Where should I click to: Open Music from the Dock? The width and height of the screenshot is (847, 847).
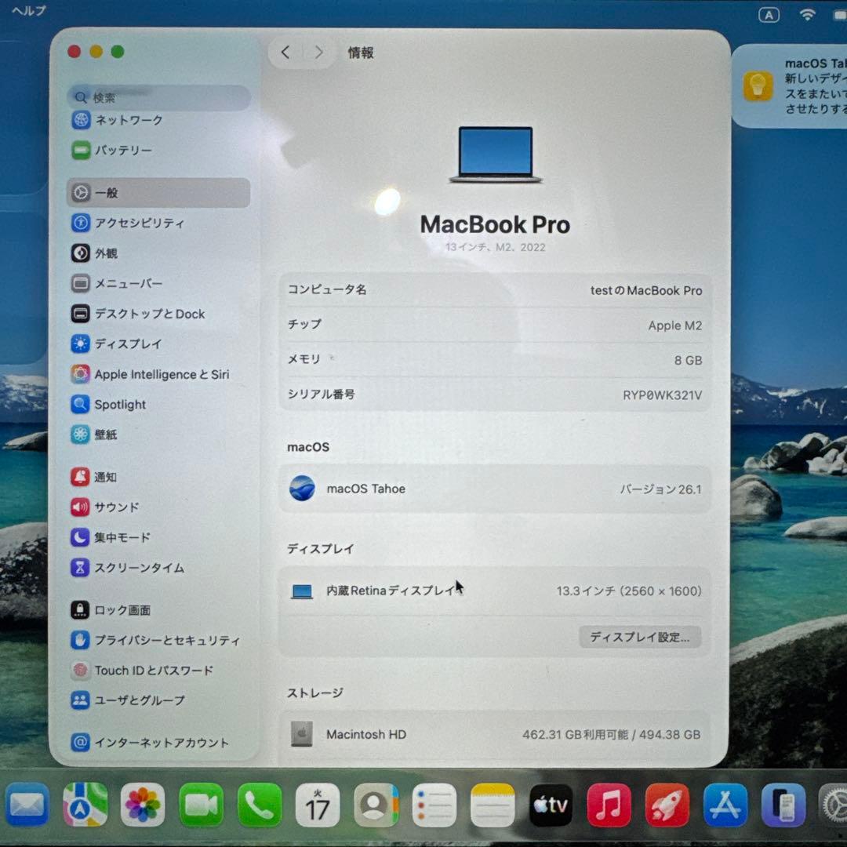tap(609, 805)
